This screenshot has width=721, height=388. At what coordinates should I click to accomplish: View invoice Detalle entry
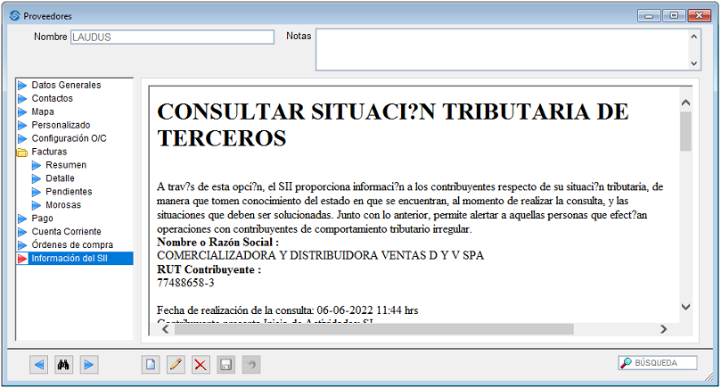point(60,178)
